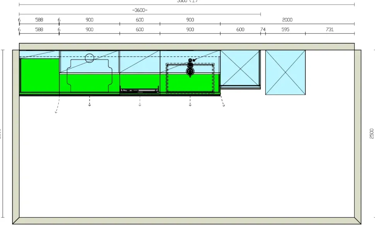Click the X-marked cabinet under the 600 dimension
The height and width of the screenshot is (227, 375).
click(240, 69)
